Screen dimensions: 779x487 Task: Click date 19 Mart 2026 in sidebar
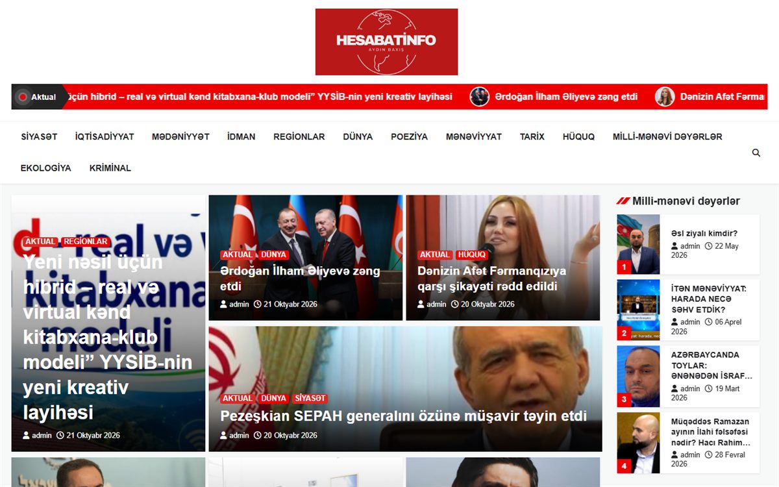click(706, 393)
